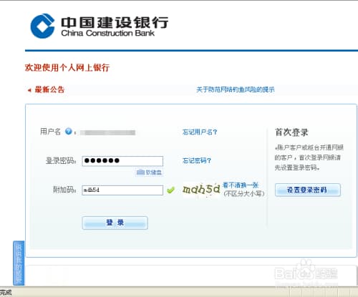Click the 附加码 label
This screenshot has width=358, height=297.
point(64,190)
